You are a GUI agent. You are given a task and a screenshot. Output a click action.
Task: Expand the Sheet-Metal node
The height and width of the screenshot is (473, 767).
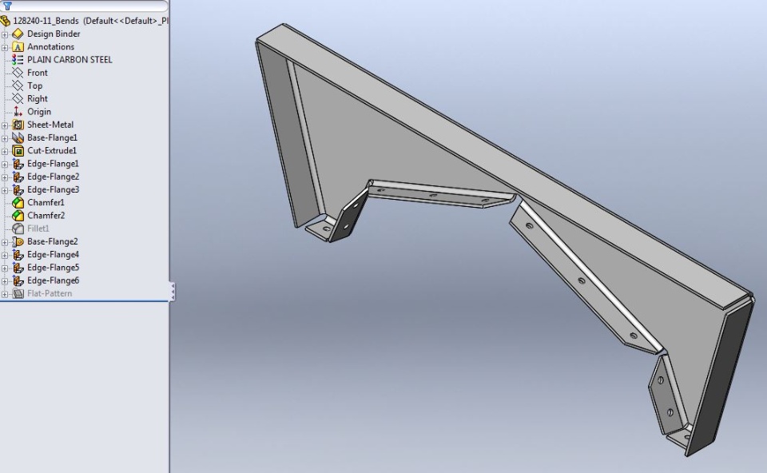click(x=5, y=125)
